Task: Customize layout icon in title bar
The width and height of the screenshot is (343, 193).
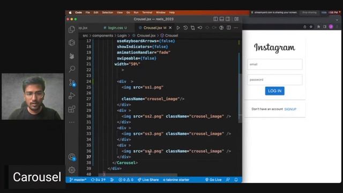Action: 236,19
